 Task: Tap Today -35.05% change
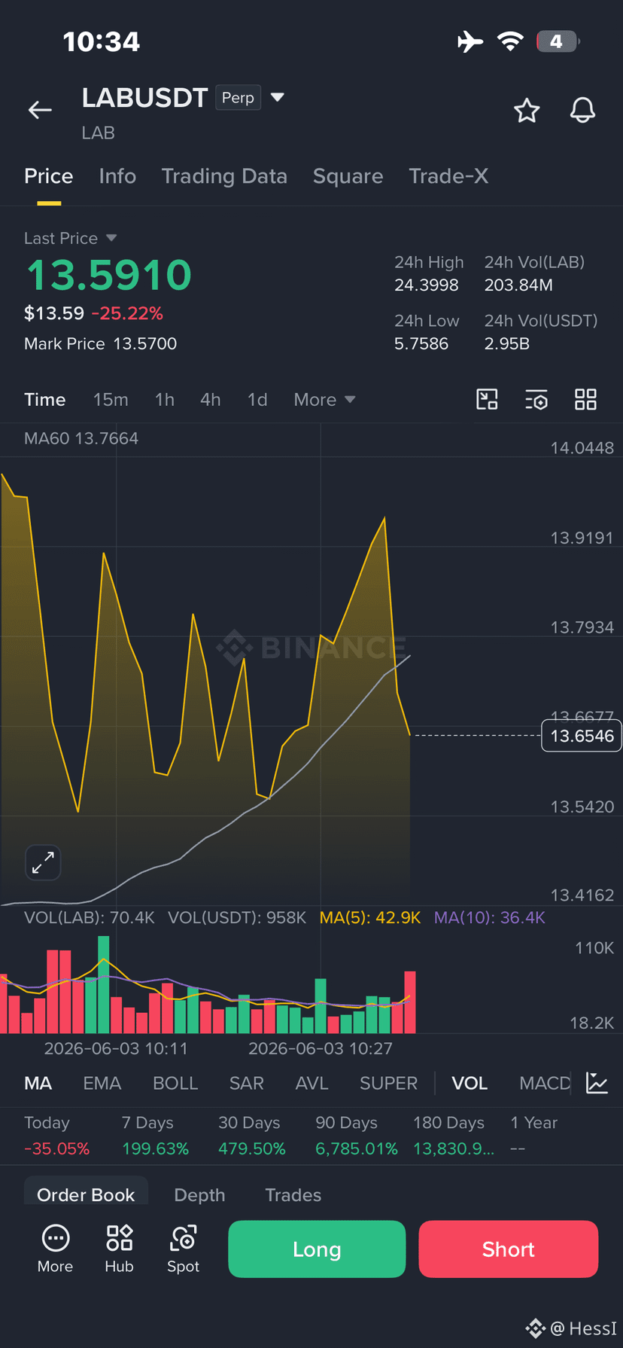click(x=56, y=1149)
